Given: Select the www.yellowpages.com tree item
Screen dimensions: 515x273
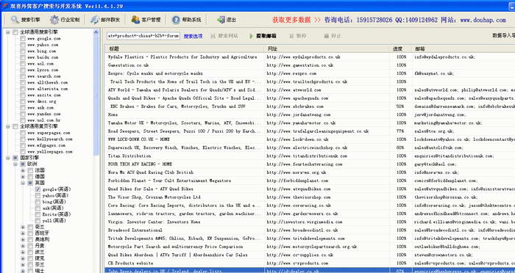Looking at the screenshot, I should [49, 152].
